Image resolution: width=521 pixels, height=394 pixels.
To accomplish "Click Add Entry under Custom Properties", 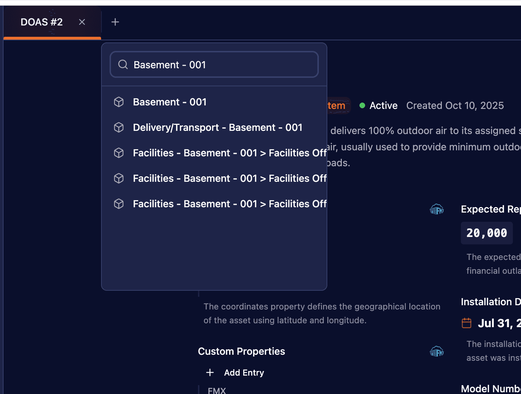I will 244,372.
